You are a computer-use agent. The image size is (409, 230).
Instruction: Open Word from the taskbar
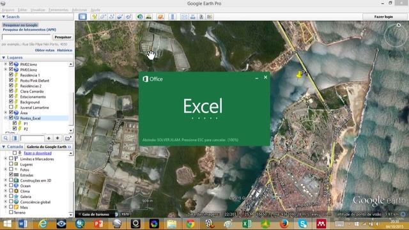click(x=23, y=224)
